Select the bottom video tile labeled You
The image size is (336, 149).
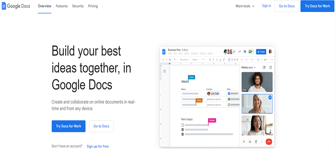[257, 126]
